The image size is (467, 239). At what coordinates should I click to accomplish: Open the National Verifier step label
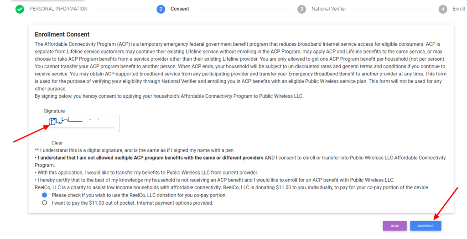pyautogui.click(x=329, y=9)
